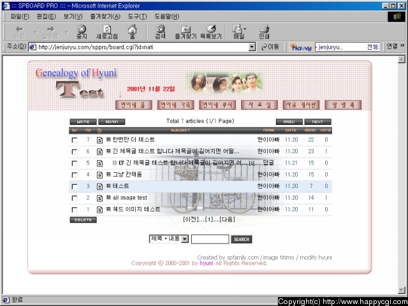Open the Mail (메일) toolbar icon

click(x=239, y=32)
